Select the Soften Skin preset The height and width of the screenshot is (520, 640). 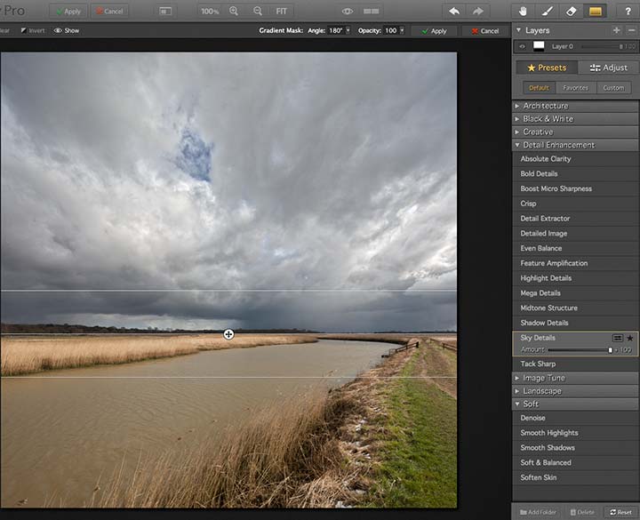click(x=575, y=477)
